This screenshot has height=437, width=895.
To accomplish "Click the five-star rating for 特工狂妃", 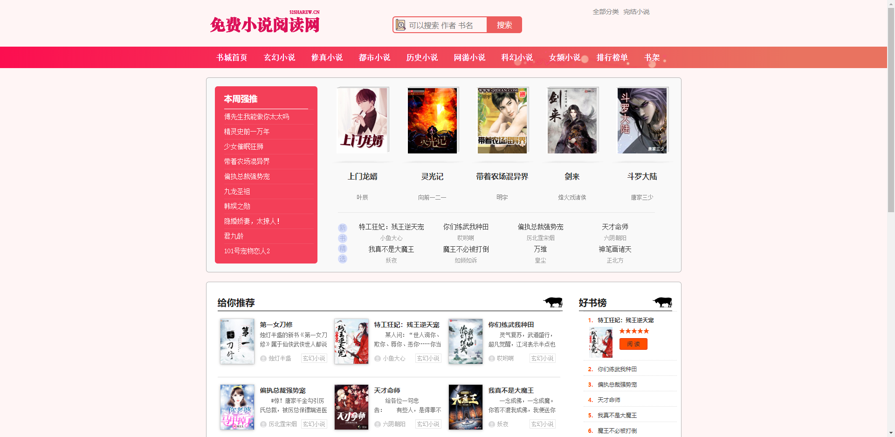I will pyautogui.click(x=634, y=331).
